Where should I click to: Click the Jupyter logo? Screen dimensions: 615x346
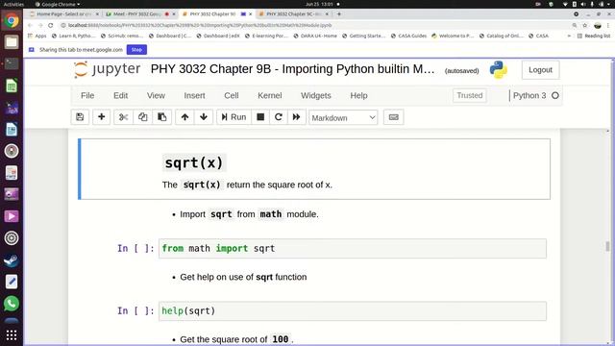pyautogui.click(x=107, y=69)
